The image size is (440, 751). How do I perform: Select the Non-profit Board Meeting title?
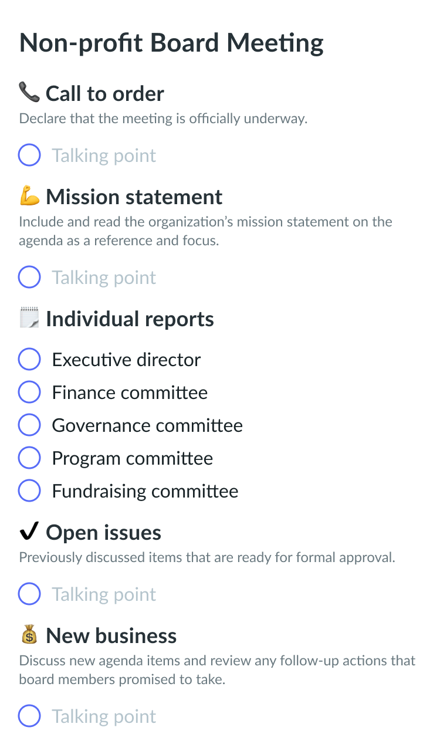click(171, 43)
